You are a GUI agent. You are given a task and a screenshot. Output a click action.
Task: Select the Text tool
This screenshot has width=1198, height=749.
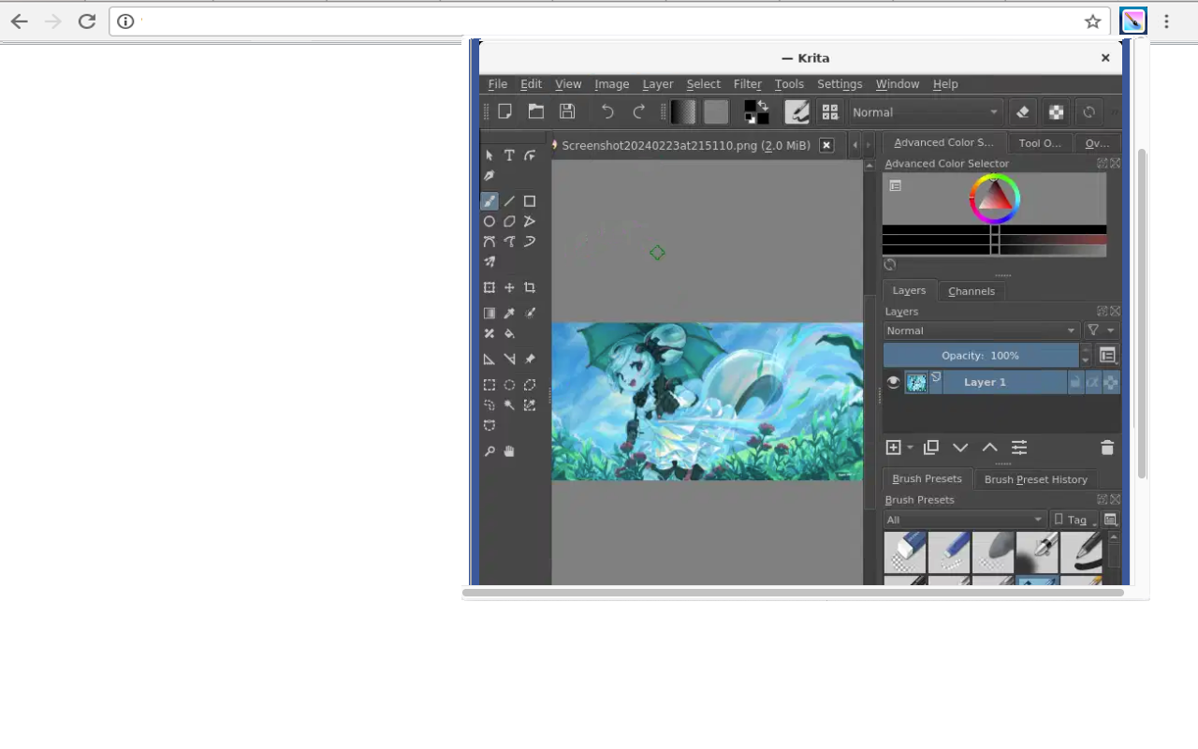[509, 154]
